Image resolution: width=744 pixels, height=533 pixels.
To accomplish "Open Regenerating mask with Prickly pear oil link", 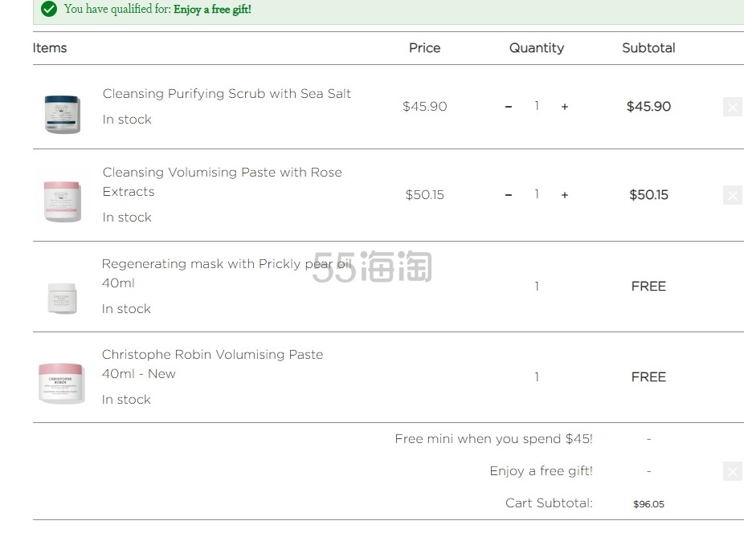I will tap(227, 273).
